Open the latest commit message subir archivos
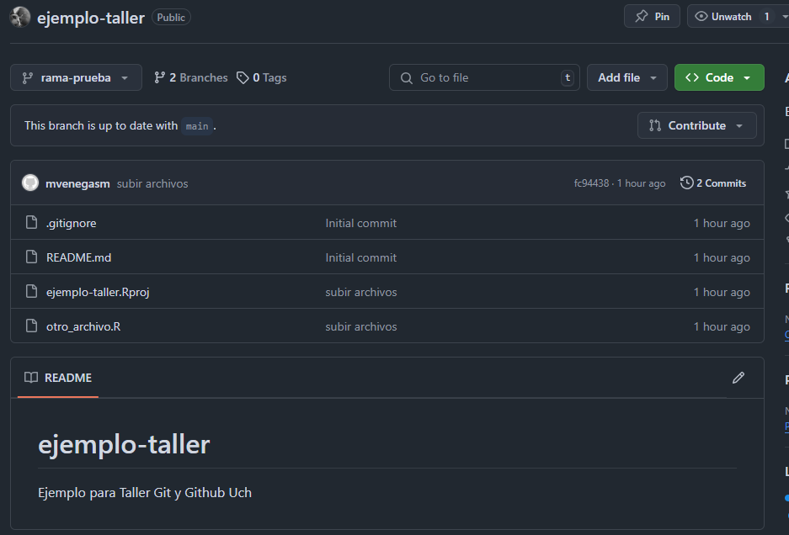Image resolution: width=789 pixels, height=535 pixels. pos(152,183)
